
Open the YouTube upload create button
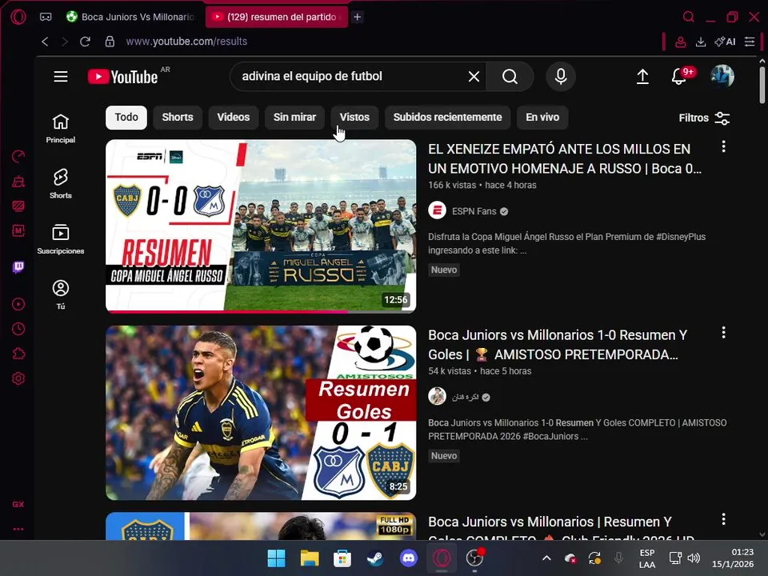[642, 77]
